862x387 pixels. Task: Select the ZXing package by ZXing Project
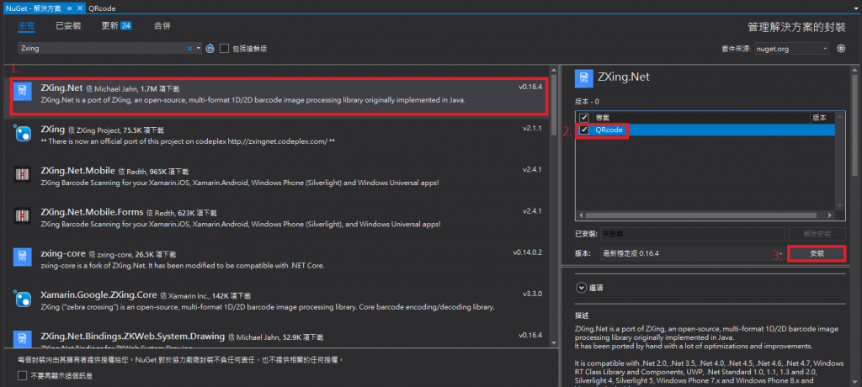(53, 130)
